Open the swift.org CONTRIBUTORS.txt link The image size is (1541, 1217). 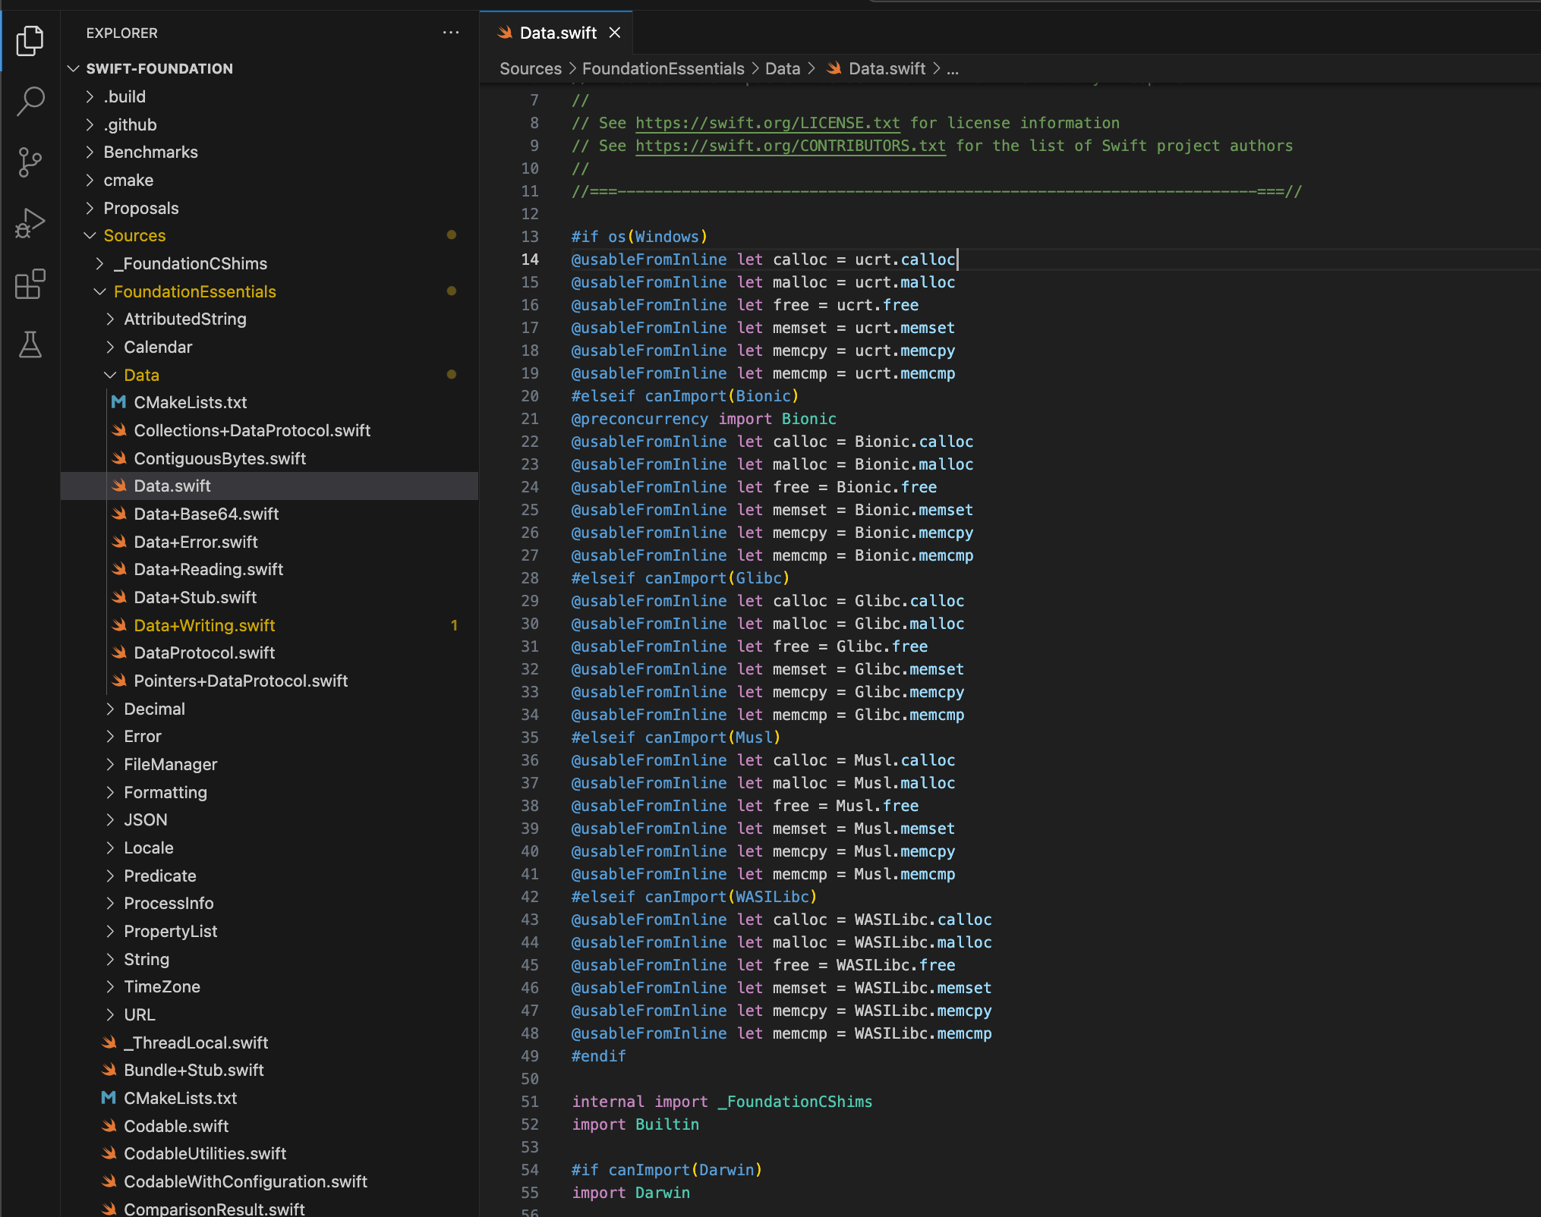[789, 146]
